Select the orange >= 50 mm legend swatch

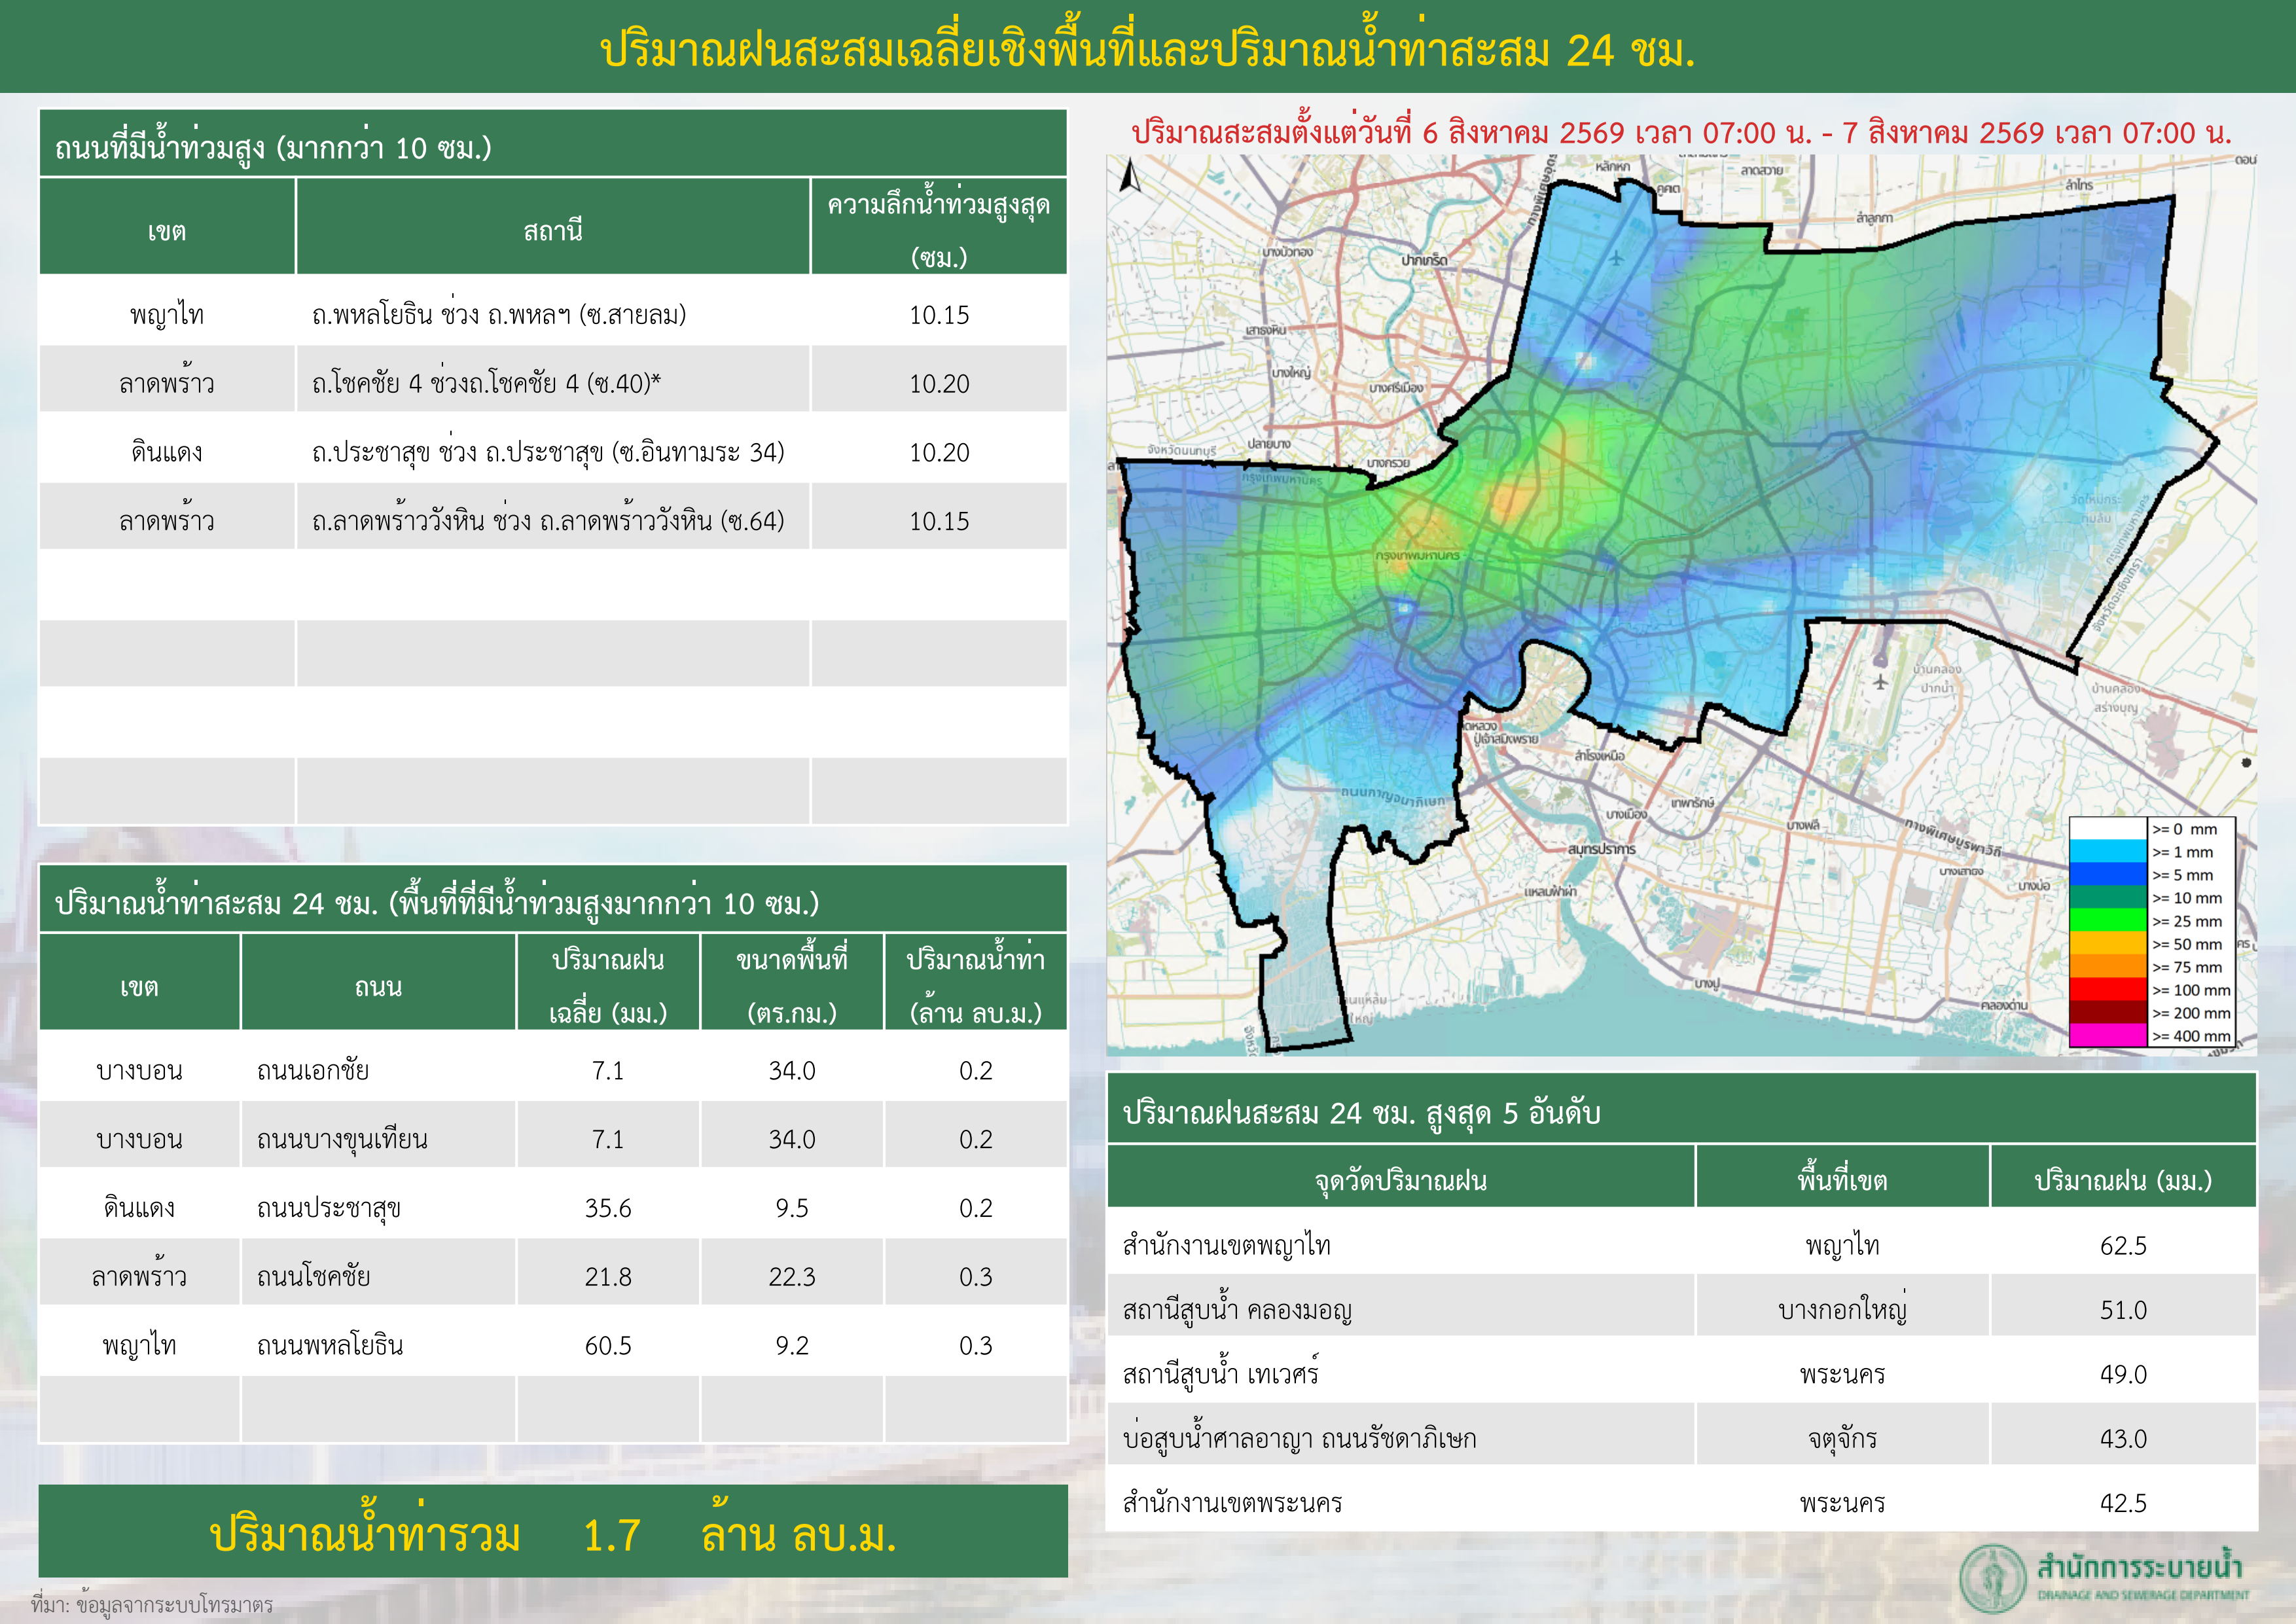pos(2108,943)
